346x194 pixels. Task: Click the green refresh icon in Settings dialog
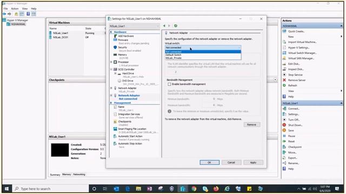pos(176,26)
